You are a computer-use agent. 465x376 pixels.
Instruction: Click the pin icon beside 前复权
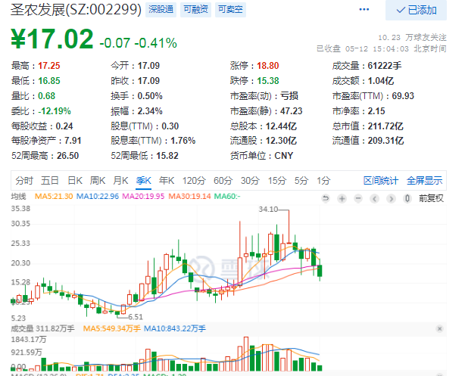(409, 198)
